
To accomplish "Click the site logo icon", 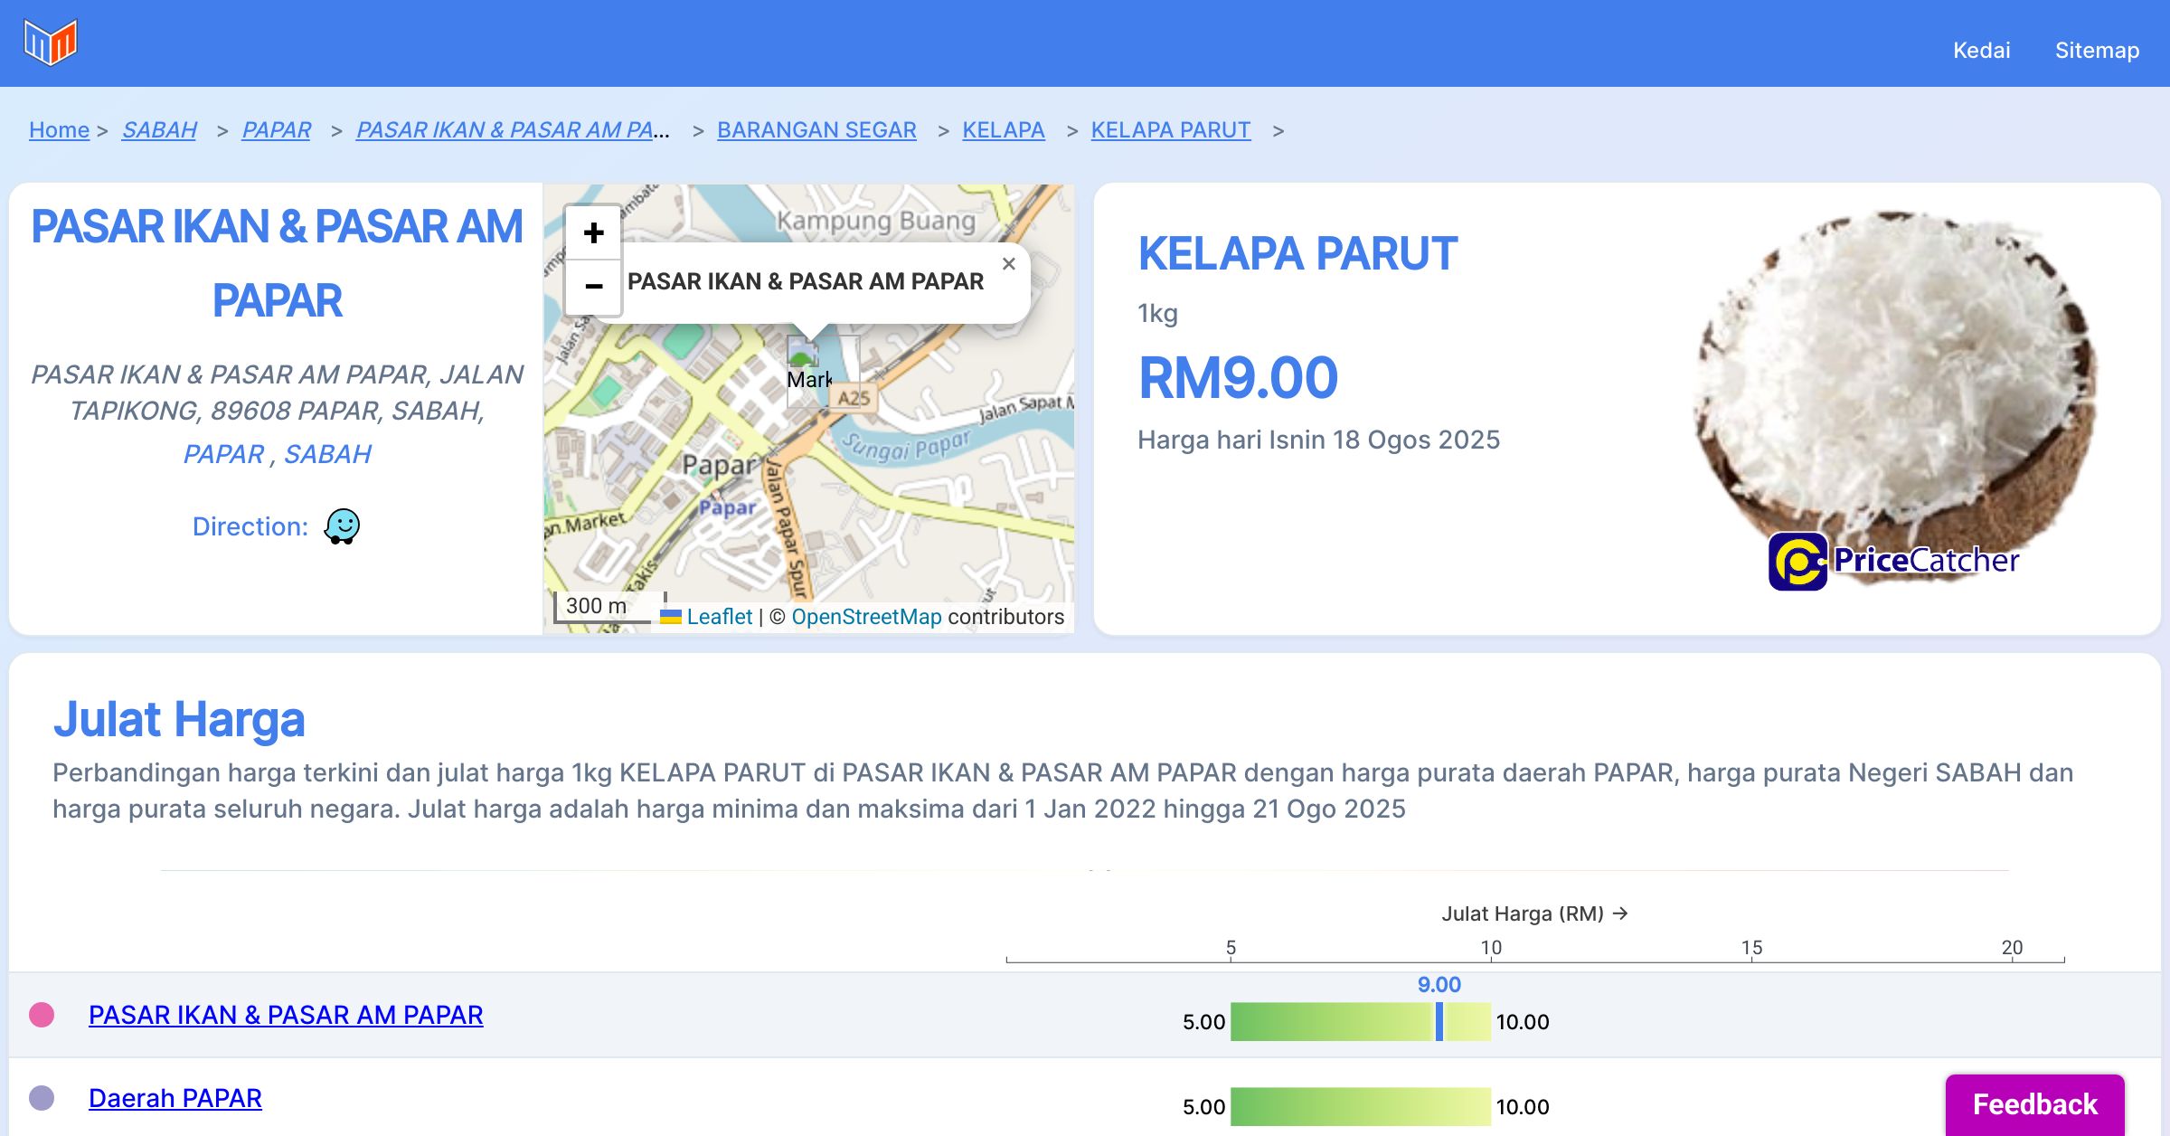I will click(51, 42).
